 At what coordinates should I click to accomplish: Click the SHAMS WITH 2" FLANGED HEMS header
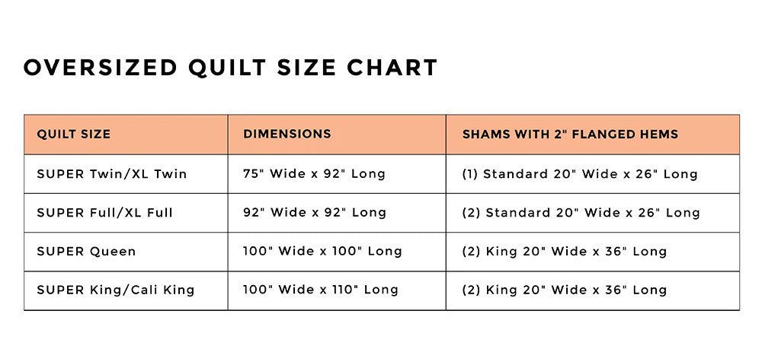pos(570,135)
